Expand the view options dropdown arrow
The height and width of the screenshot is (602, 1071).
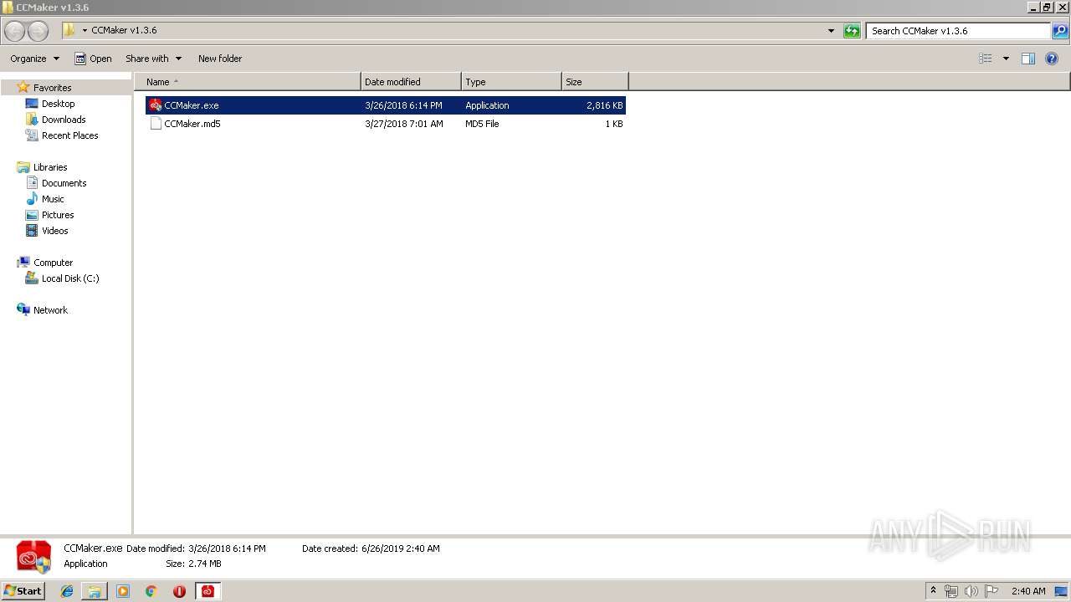click(1006, 59)
